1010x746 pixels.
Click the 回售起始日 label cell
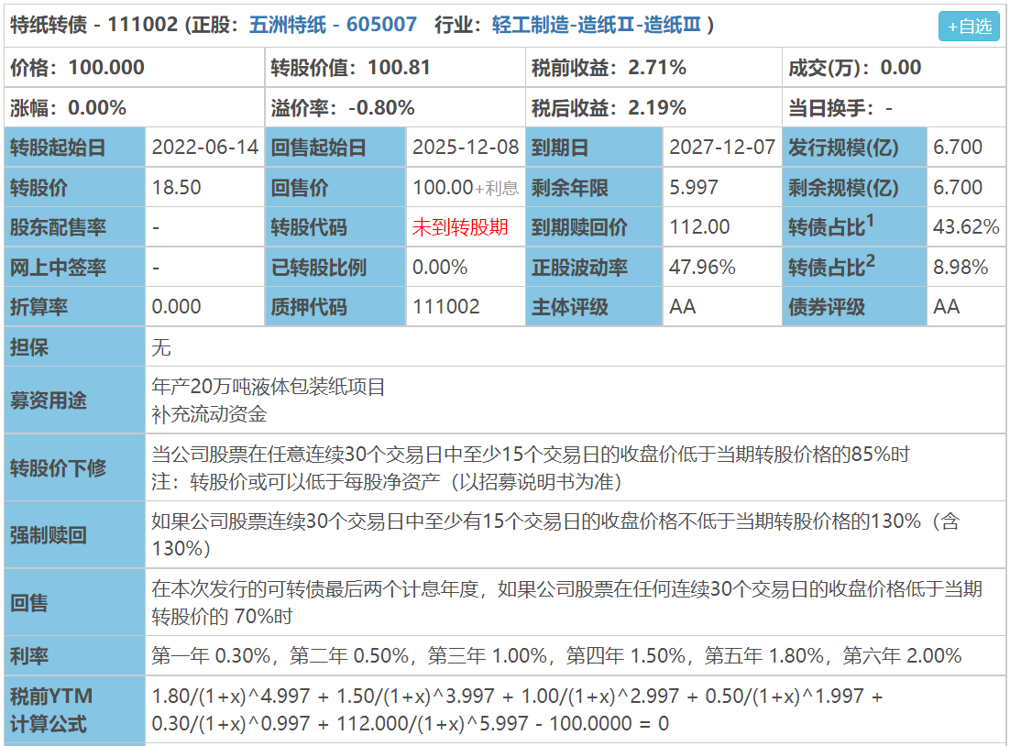pyautogui.click(x=335, y=148)
